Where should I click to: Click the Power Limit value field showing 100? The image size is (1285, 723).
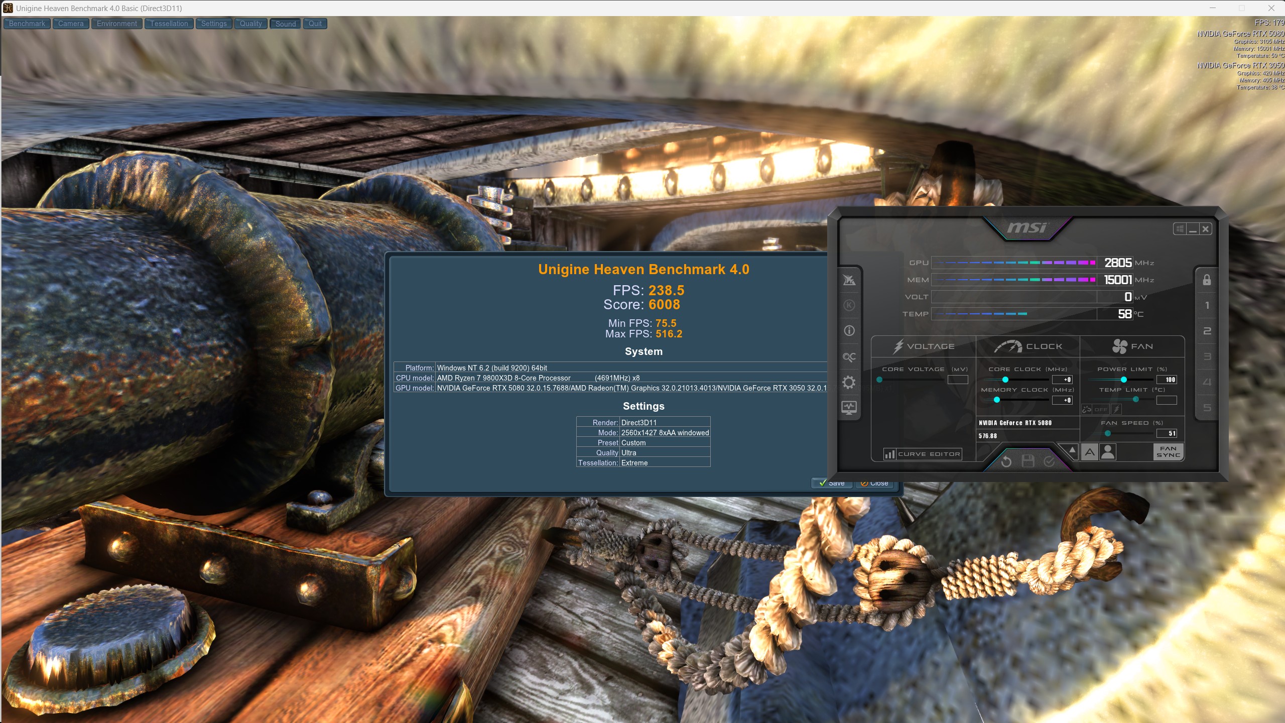(x=1167, y=380)
